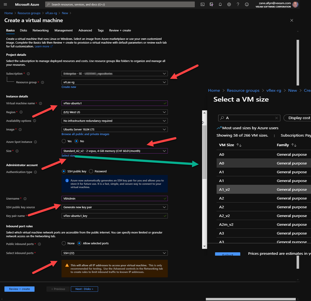Select the A1_v2 row in VM size list
This screenshot has width=311, height=301.
pyautogui.click(x=264, y=190)
